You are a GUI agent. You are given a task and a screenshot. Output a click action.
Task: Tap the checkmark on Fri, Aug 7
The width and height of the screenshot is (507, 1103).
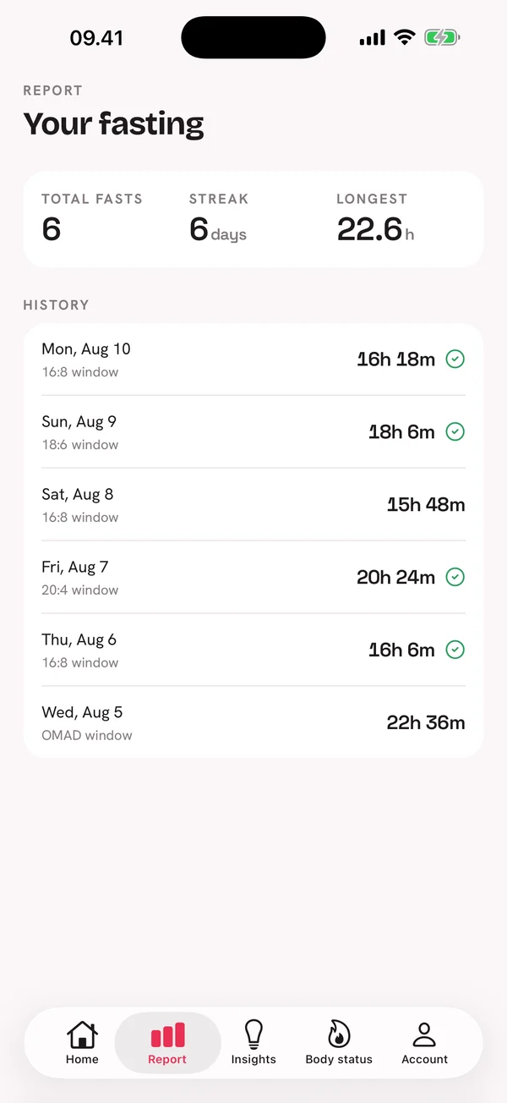click(455, 578)
